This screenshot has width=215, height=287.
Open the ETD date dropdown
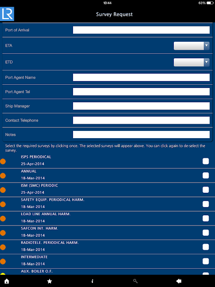tap(191, 62)
